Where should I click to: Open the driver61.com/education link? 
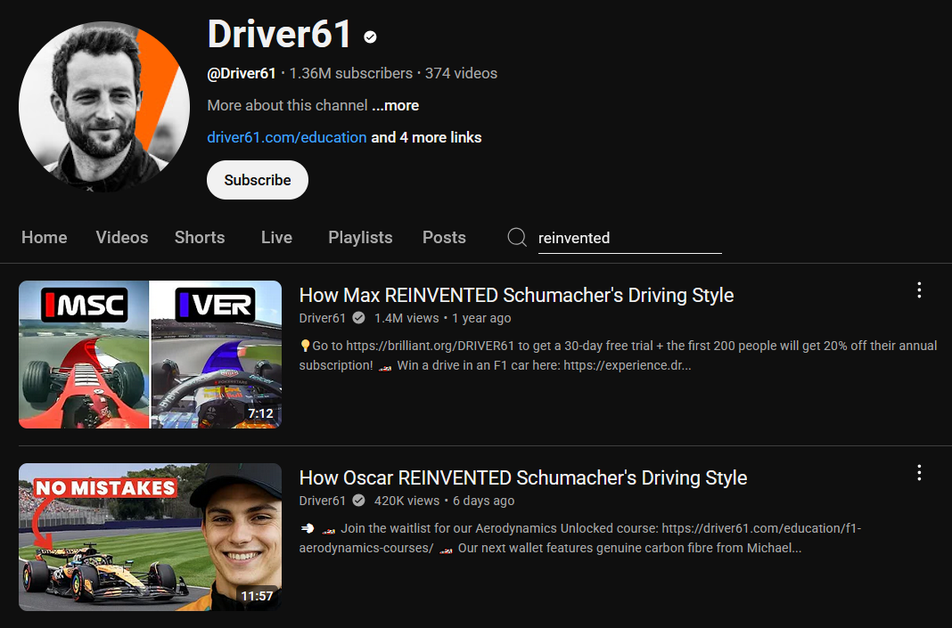[x=286, y=138]
